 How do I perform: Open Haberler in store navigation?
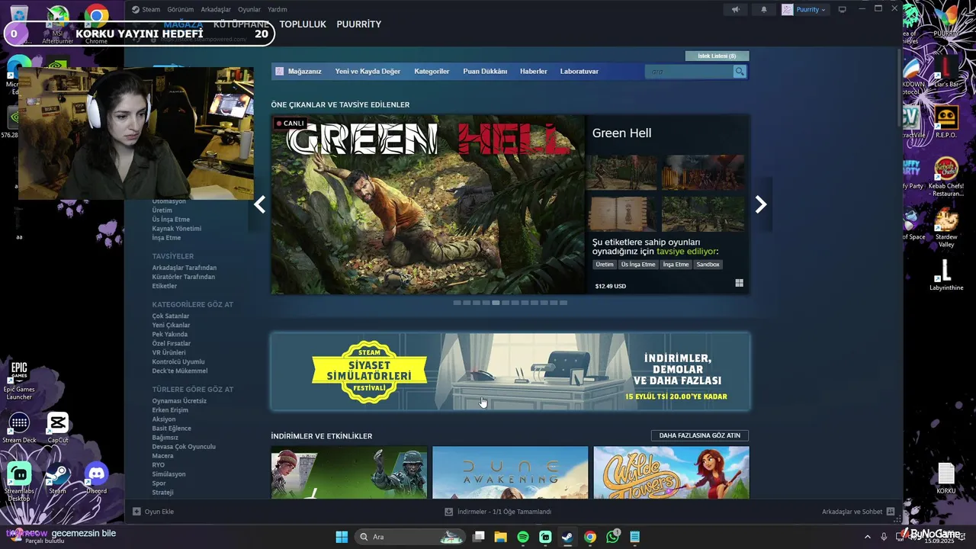click(534, 71)
